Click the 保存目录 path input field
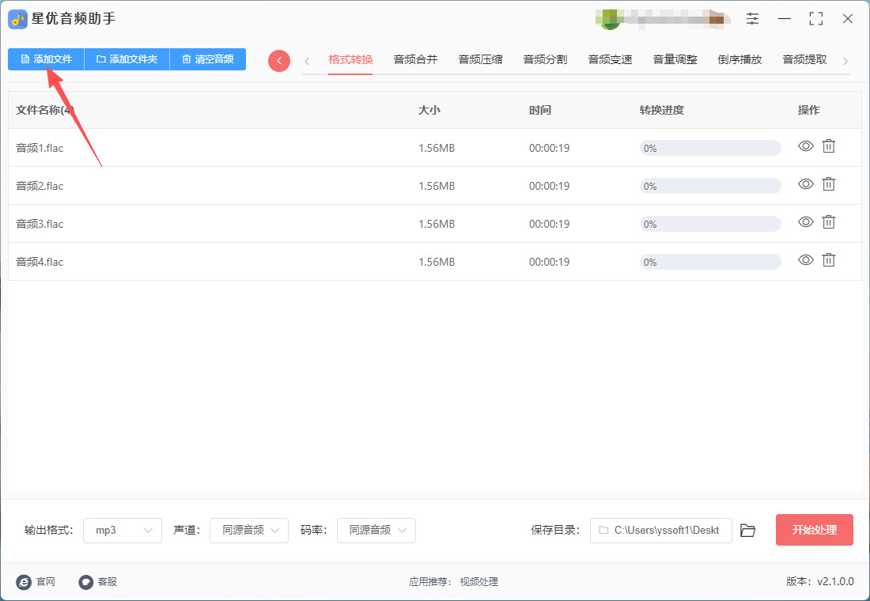The image size is (870, 601). coord(660,531)
